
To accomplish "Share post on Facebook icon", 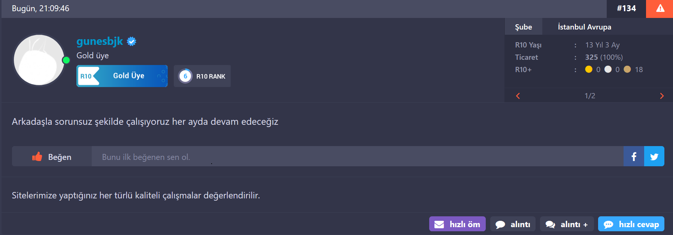I will click(x=634, y=157).
